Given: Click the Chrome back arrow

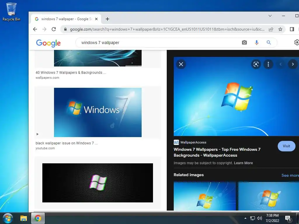Looking at the screenshot, I should pyautogui.click(x=35, y=29).
